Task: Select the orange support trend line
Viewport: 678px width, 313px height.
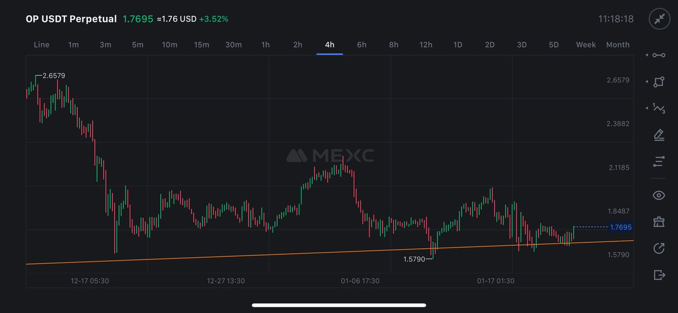Action: pyautogui.click(x=329, y=252)
